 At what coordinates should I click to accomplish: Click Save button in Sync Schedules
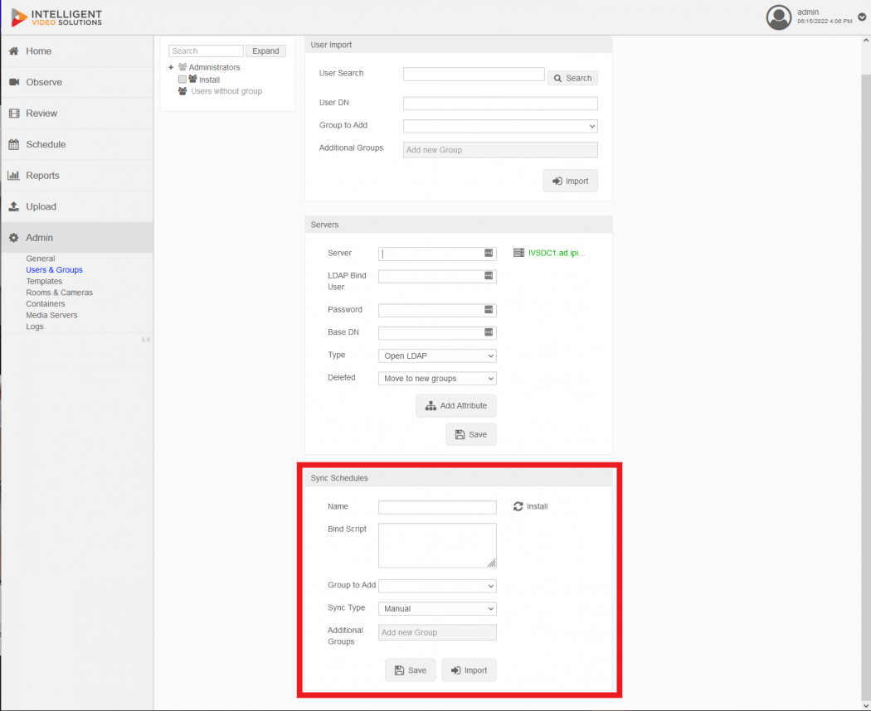[x=411, y=670]
